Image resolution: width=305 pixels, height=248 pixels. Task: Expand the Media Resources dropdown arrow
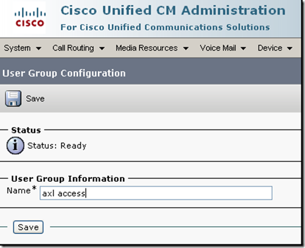186,49
